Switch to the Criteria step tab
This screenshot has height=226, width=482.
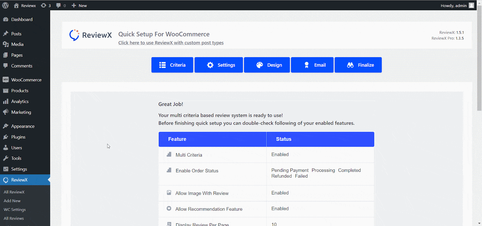172,65
